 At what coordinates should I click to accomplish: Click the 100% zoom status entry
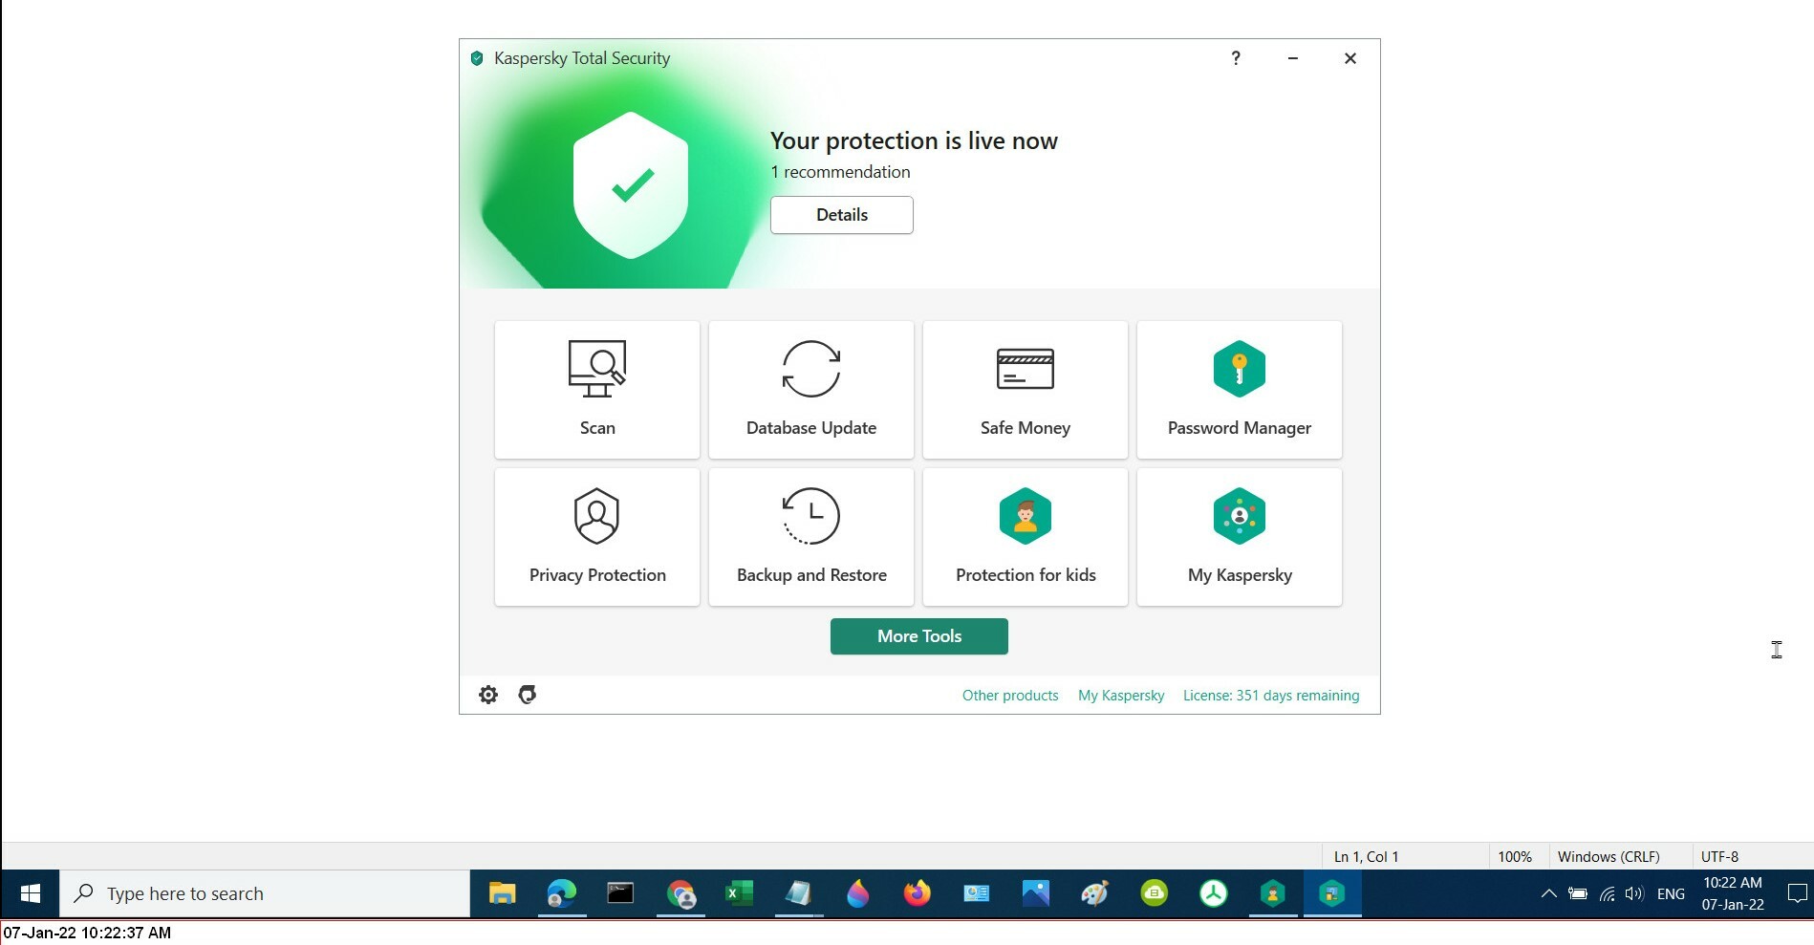pos(1515,857)
